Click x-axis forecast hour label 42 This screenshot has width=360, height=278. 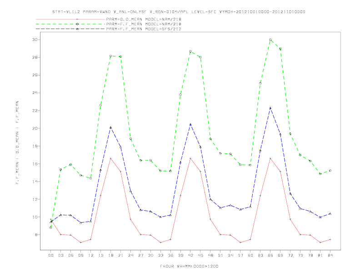coord(190,255)
